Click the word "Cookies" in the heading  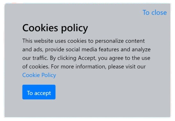[40, 28]
